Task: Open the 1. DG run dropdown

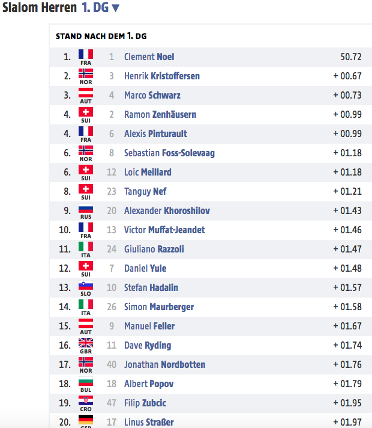Action: (101, 8)
